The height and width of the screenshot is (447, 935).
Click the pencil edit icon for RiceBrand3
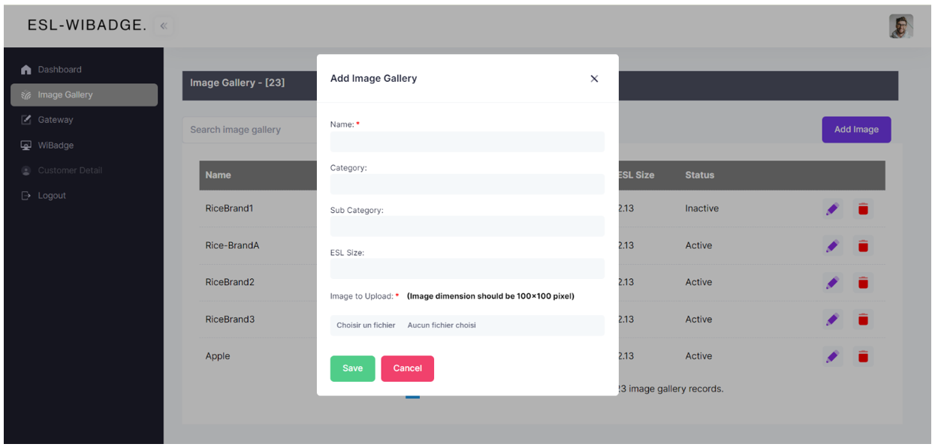click(x=832, y=319)
